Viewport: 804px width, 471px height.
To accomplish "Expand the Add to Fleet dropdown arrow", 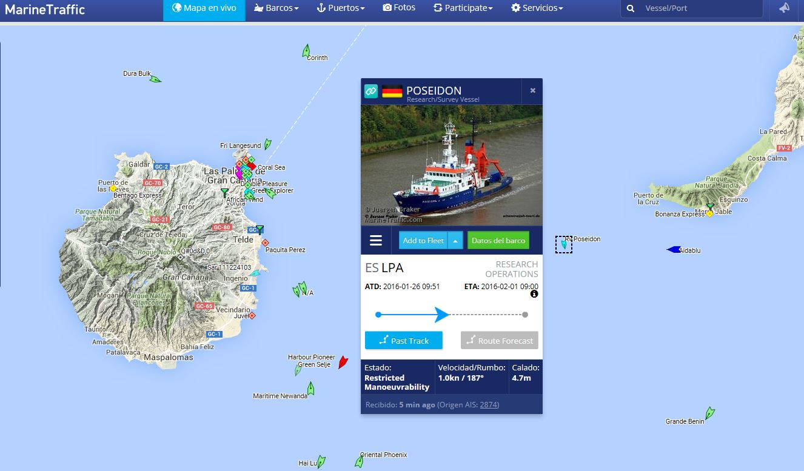I will coord(456,240).
